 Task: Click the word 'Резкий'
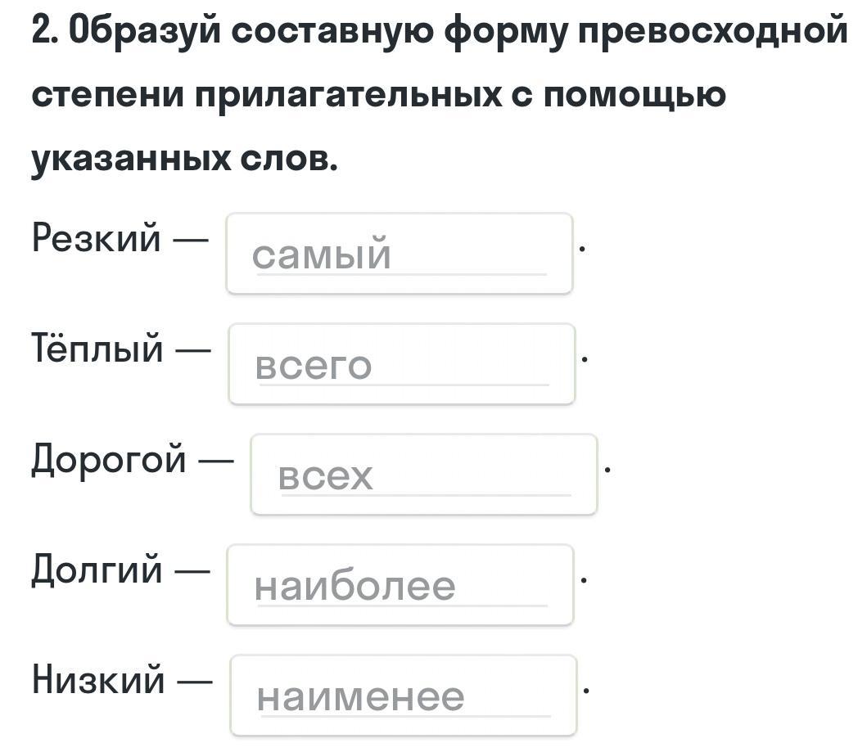tap(97, 239)
